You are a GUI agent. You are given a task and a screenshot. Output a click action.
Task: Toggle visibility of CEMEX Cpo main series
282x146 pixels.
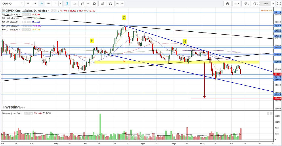click(x=52, y=11)
